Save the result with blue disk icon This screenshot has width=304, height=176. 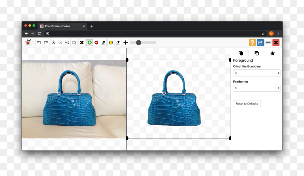[260, 42]
